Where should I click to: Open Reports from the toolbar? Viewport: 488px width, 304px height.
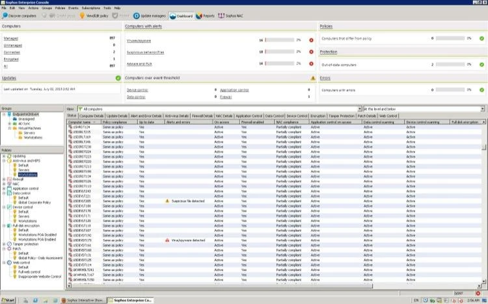(x=206, y=16)
